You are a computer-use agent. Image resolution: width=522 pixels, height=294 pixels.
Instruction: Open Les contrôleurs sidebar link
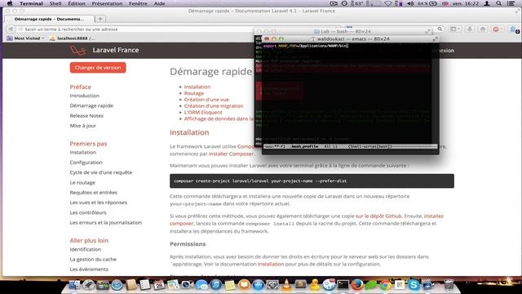(x=88, y=212)
